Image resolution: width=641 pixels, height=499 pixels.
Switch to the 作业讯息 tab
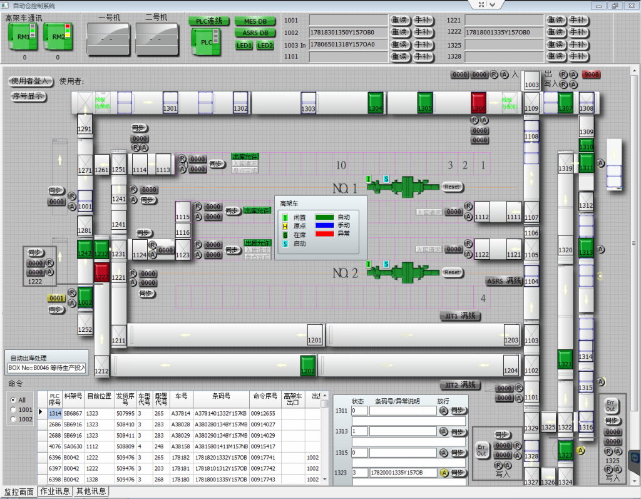click(x=56, y=491)
